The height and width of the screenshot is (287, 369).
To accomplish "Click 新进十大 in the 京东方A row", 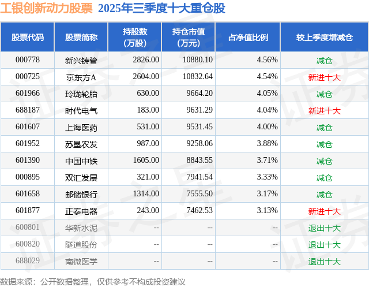I will click(325, 77).
